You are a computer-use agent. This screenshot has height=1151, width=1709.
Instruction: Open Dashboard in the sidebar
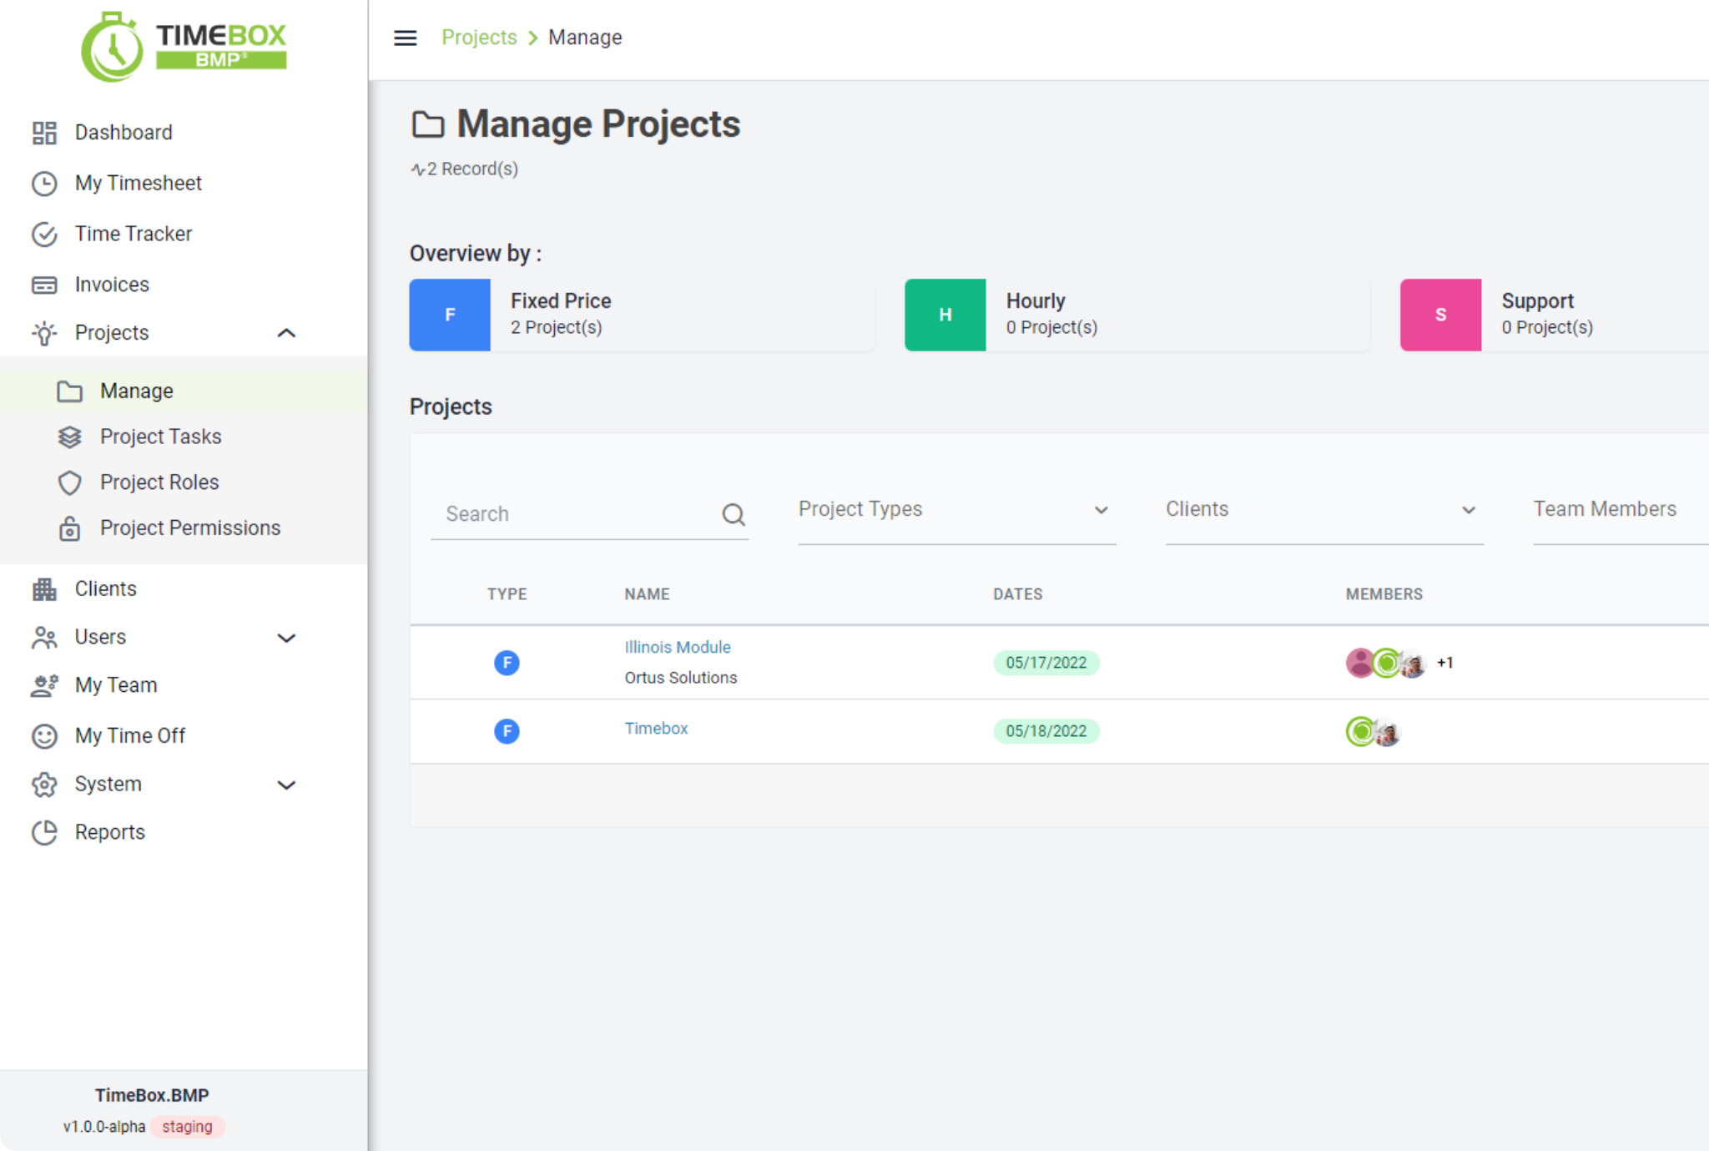tap(124, 133)
